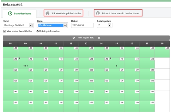Open the Antal spelare dropdown
Viewport: 171px width, 112px height.
click(x=105, y=25)
